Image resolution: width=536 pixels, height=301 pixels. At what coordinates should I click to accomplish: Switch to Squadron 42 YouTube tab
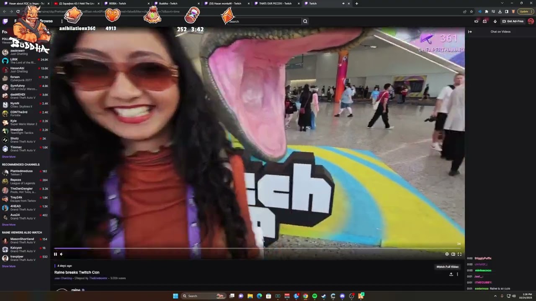(77, 3)
